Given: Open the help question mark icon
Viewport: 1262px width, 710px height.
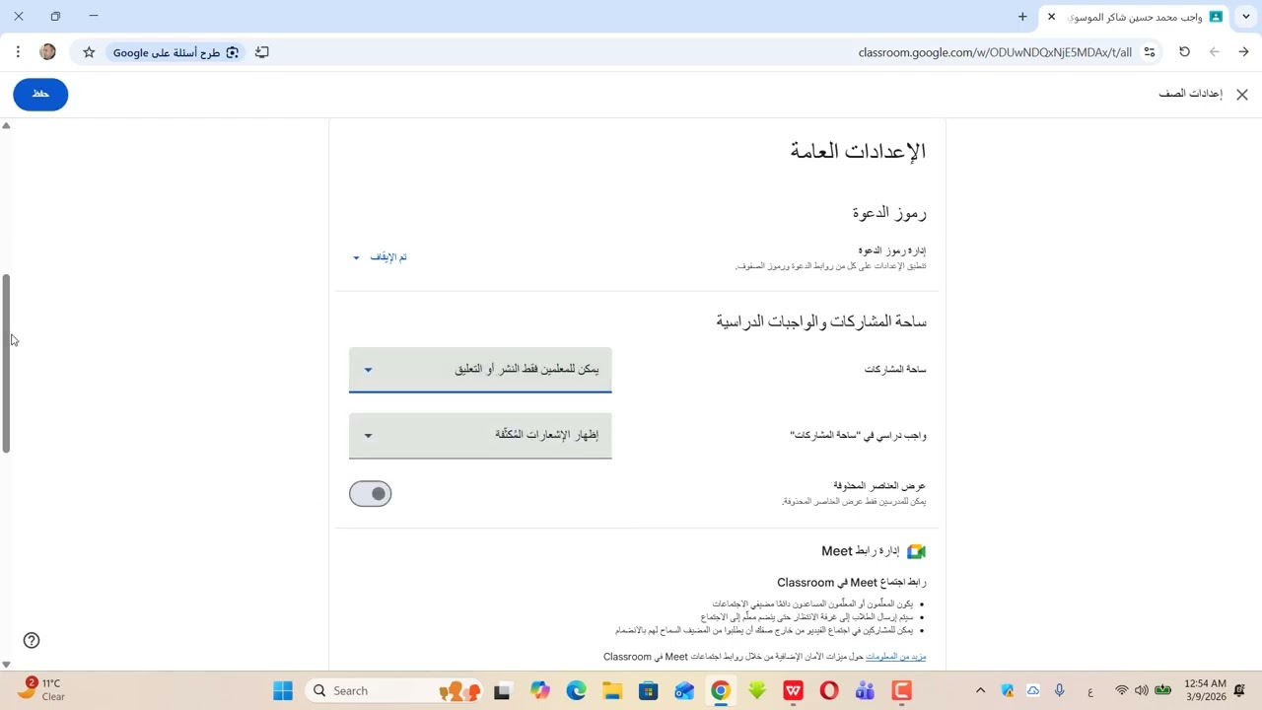Looking at the screenshot, I should [32, 640].
